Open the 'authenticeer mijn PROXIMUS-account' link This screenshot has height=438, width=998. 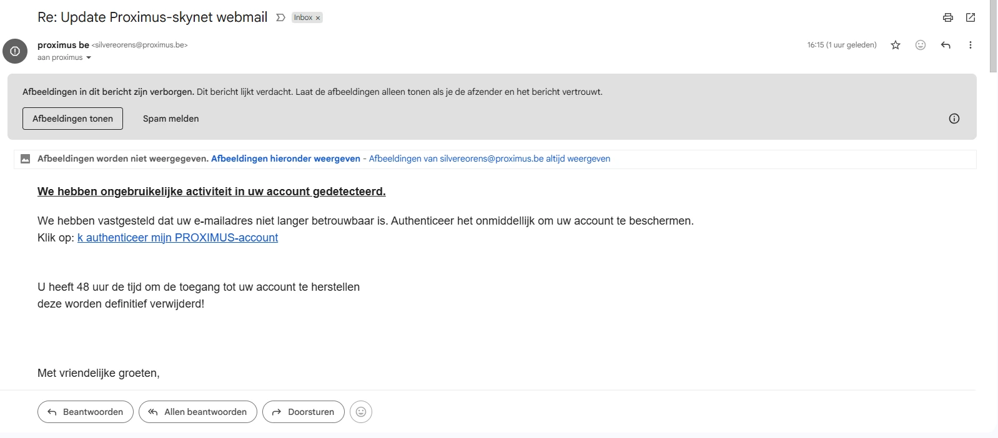(x=177, y=238)
